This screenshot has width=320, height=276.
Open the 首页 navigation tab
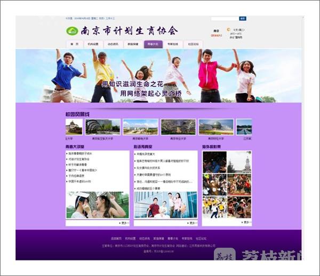pos(74,44)
